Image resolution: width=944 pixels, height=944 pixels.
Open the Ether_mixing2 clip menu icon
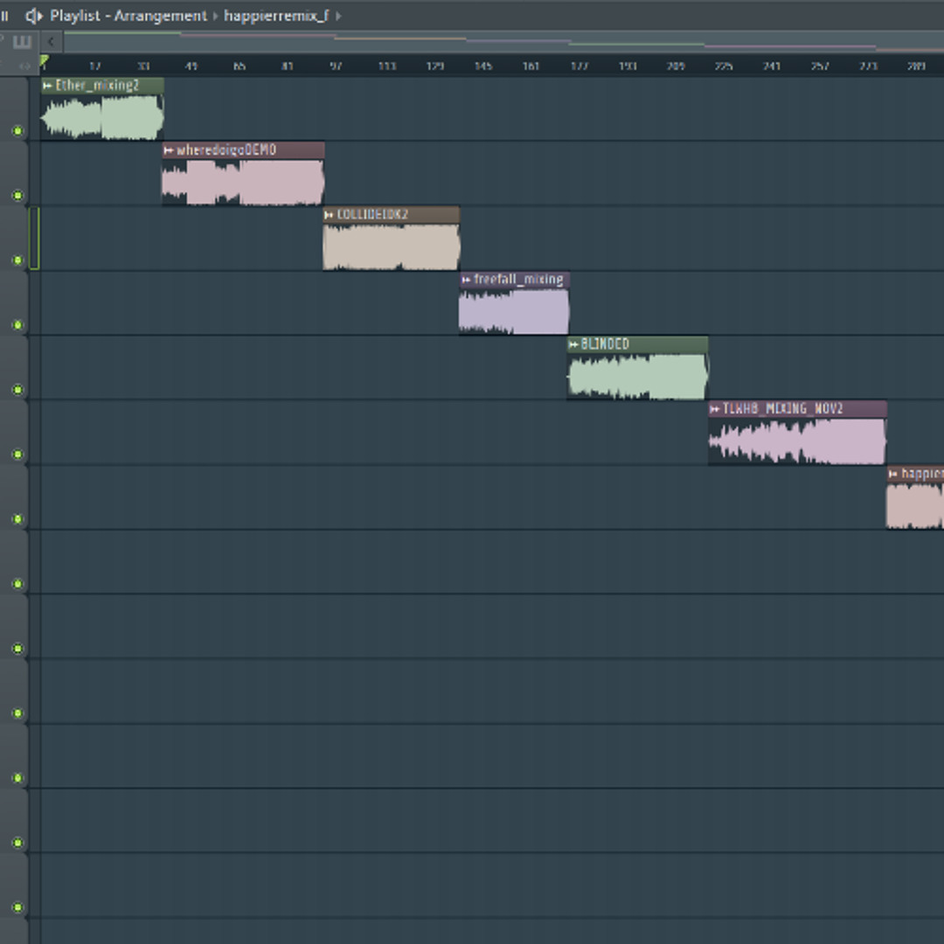(x=47, y=86)
